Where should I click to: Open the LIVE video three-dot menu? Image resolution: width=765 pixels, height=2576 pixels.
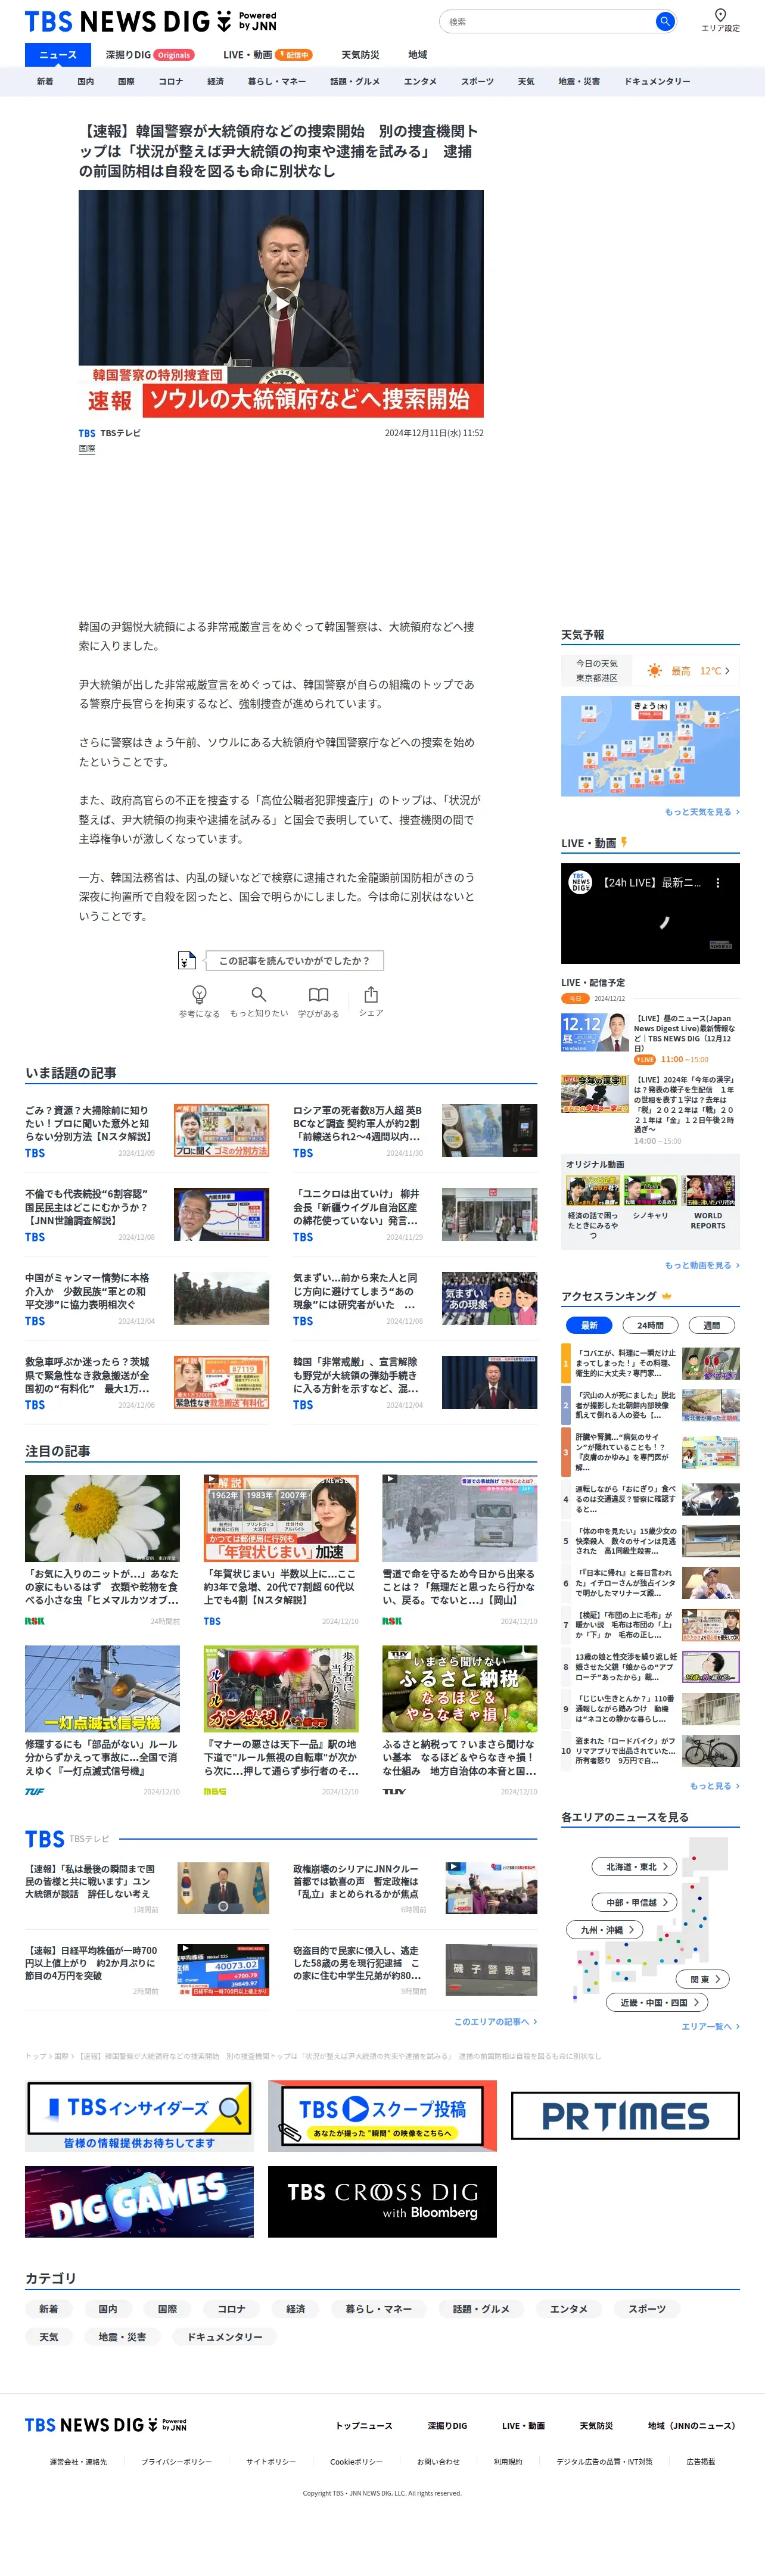[717, 883]
